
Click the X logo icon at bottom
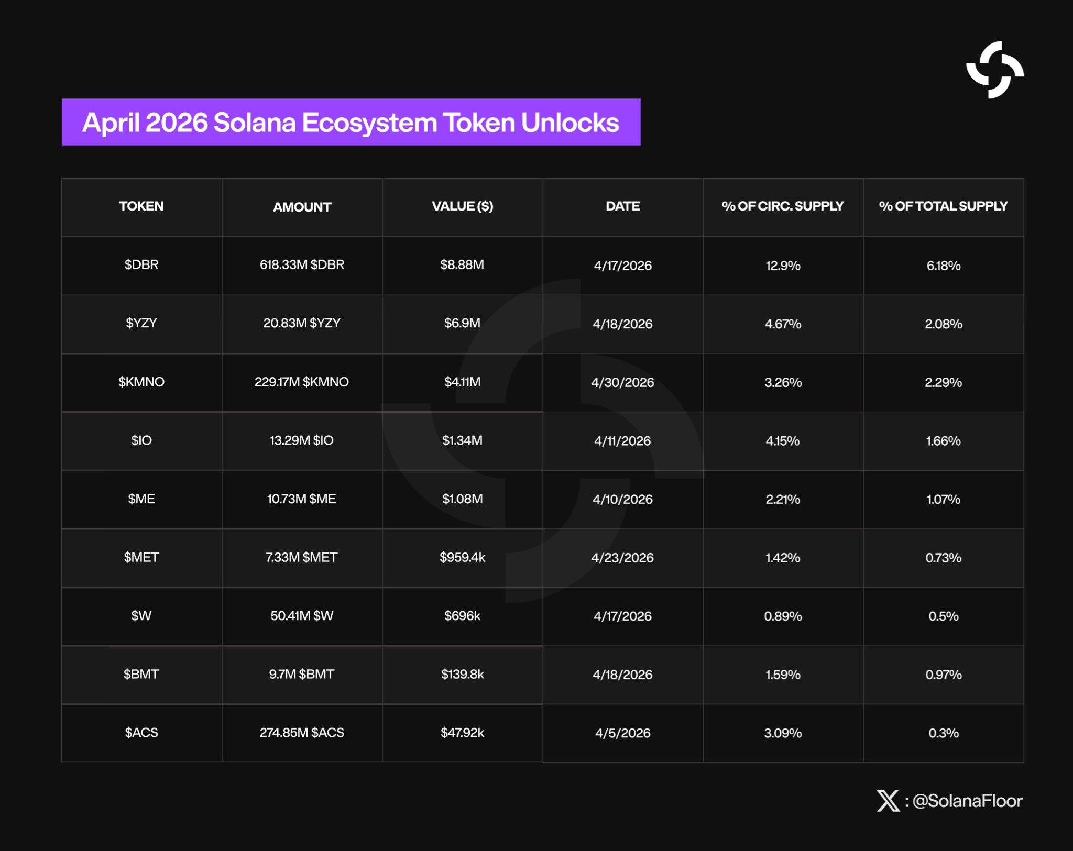pyautogui.click(x=888, y=801)
